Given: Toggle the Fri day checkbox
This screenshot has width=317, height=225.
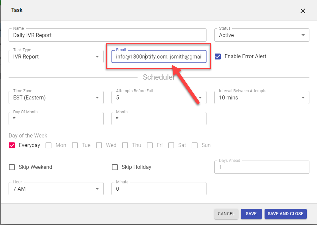Looking at the screenshot, I should click(150, 145).
